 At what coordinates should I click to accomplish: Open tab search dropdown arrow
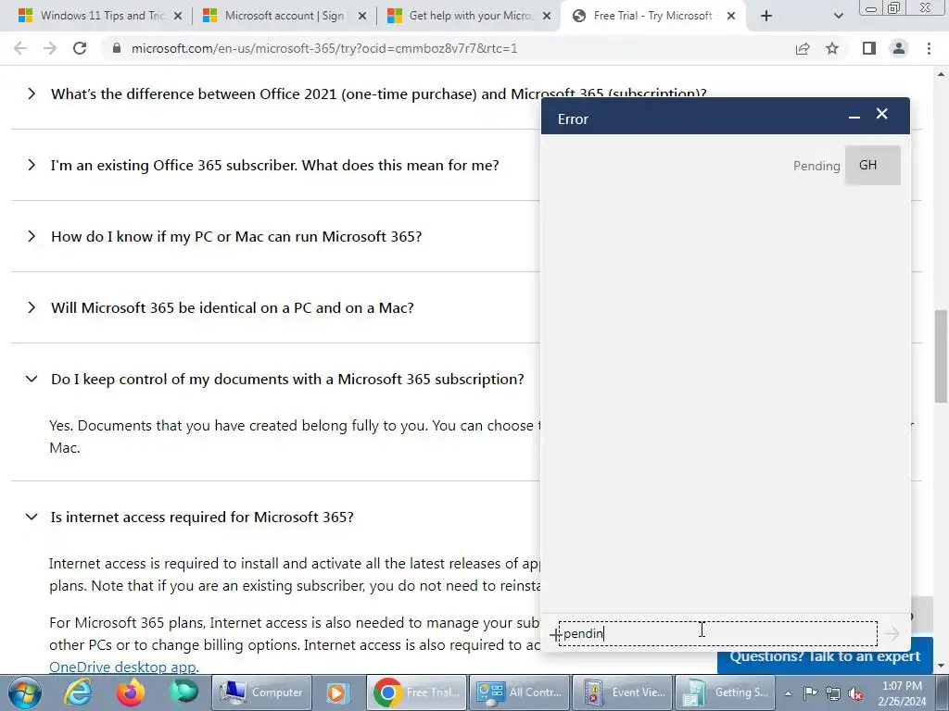pyautogui.click(x=838, y=17)
